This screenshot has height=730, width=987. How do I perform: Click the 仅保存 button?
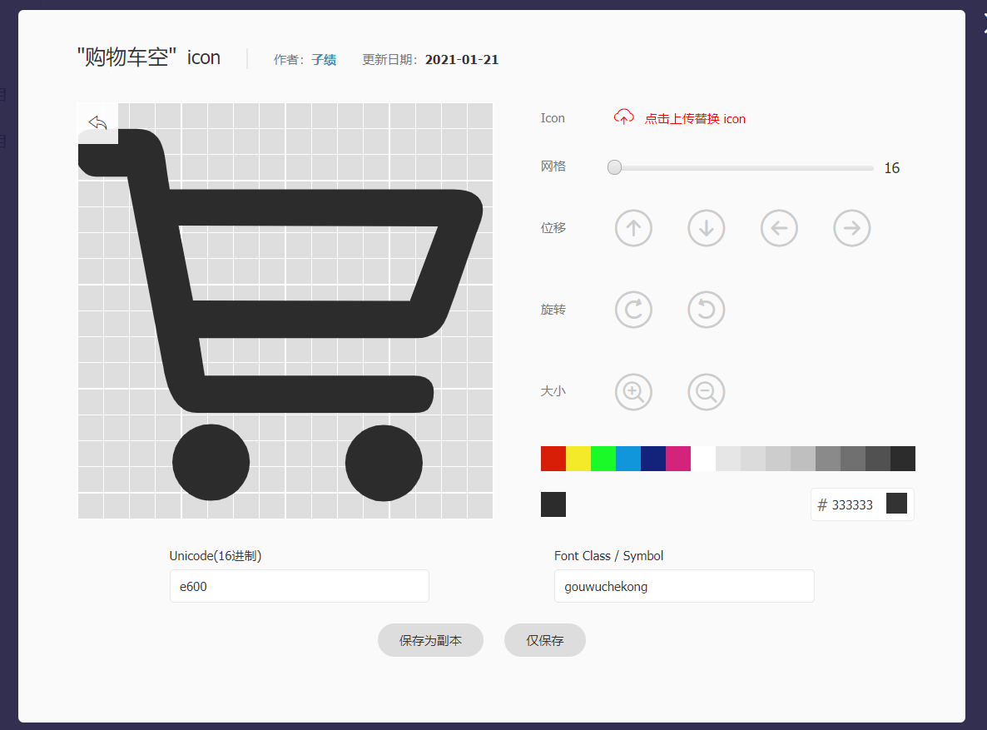point(545,641)
